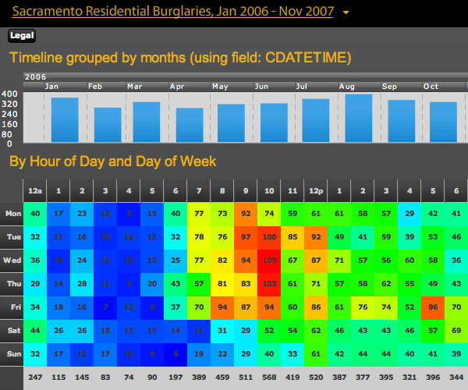Click the 12a hour column header
This screenshot has height=390, width=468.
(x=35, y=190)
